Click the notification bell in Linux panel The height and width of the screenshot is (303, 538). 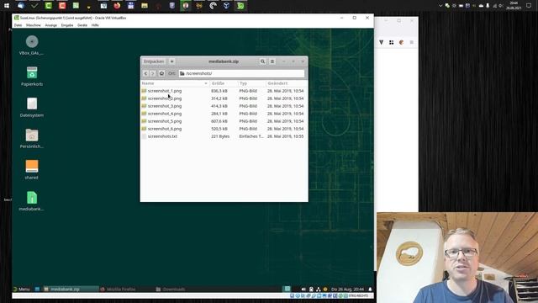[370, 290]
